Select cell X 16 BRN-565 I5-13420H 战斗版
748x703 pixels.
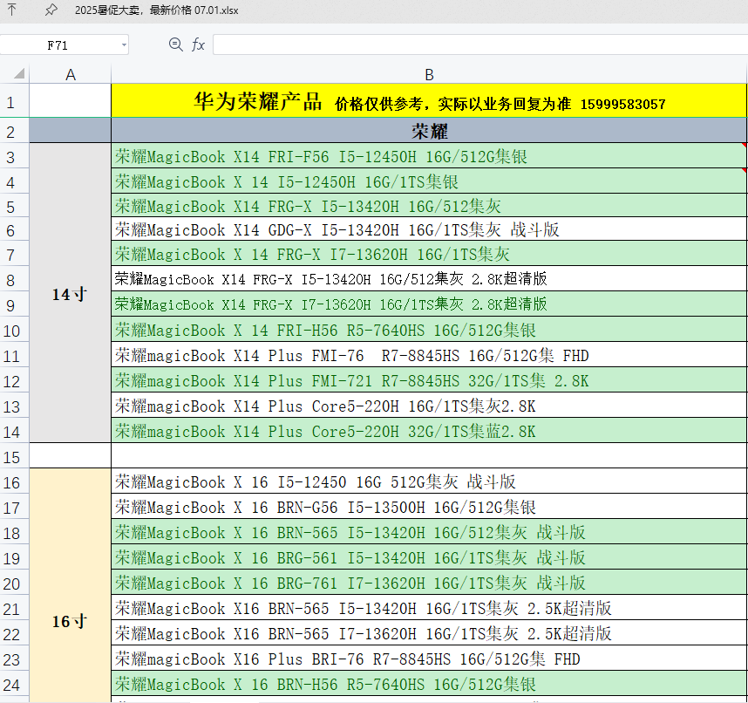click(429, 532)
